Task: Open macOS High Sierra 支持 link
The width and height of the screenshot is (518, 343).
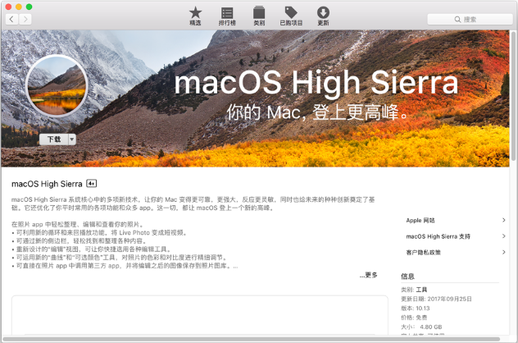Action: [438, 236]
